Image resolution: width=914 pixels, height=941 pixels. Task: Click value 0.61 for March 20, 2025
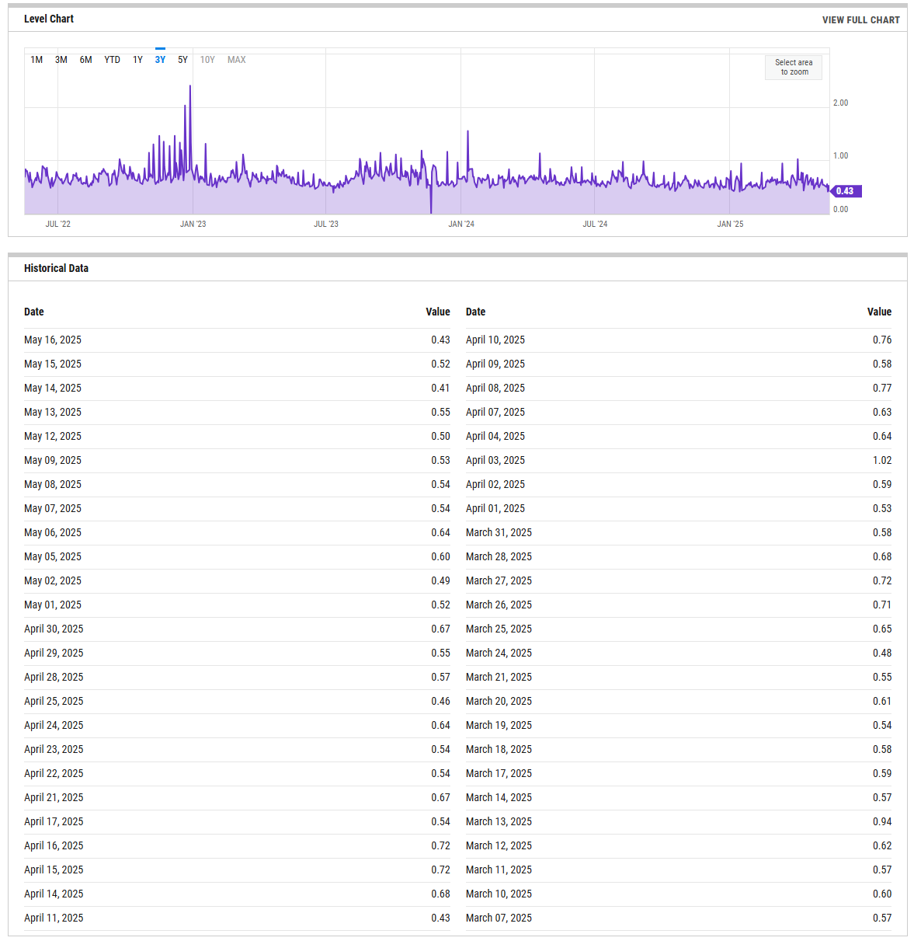tap(882, 701)
